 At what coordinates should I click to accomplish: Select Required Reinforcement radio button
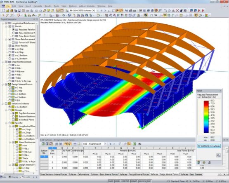(x=13, y=30)
